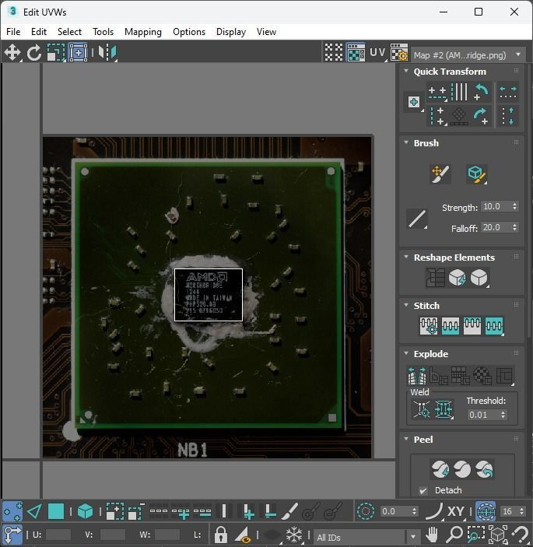533x547 pixels.
Task: Click Quick Peel icon
Action: tap(440, 469)
